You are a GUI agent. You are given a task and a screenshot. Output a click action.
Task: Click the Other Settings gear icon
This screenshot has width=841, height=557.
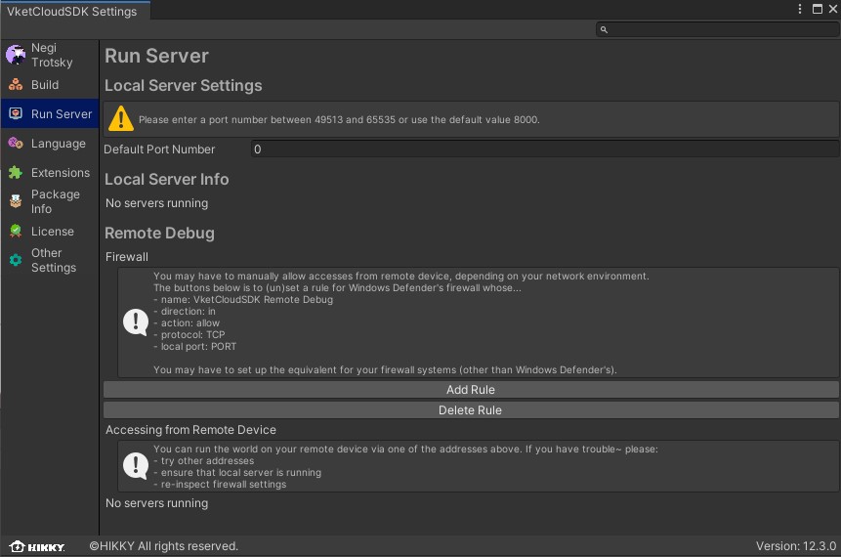16,260
